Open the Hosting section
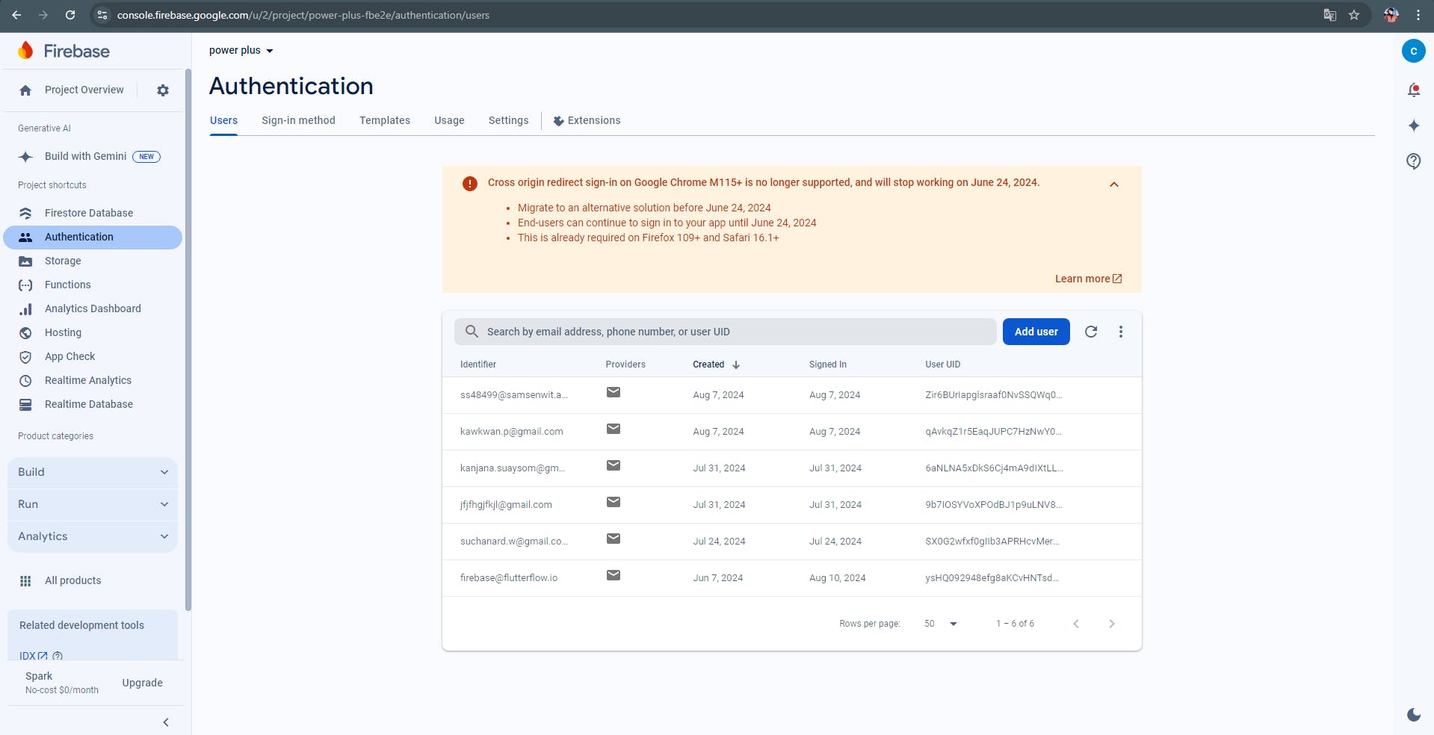1434x735 pixels. (62, 332)
